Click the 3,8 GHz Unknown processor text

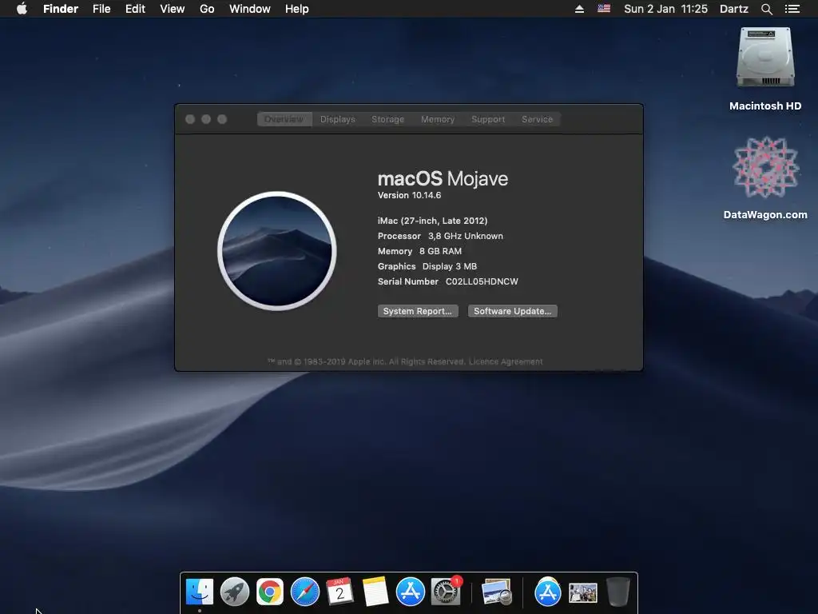(x=466, y=236)
